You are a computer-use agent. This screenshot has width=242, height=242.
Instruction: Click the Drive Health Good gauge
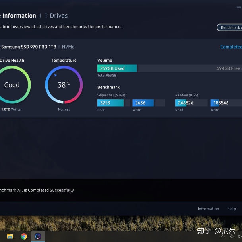tap(12, 85)
